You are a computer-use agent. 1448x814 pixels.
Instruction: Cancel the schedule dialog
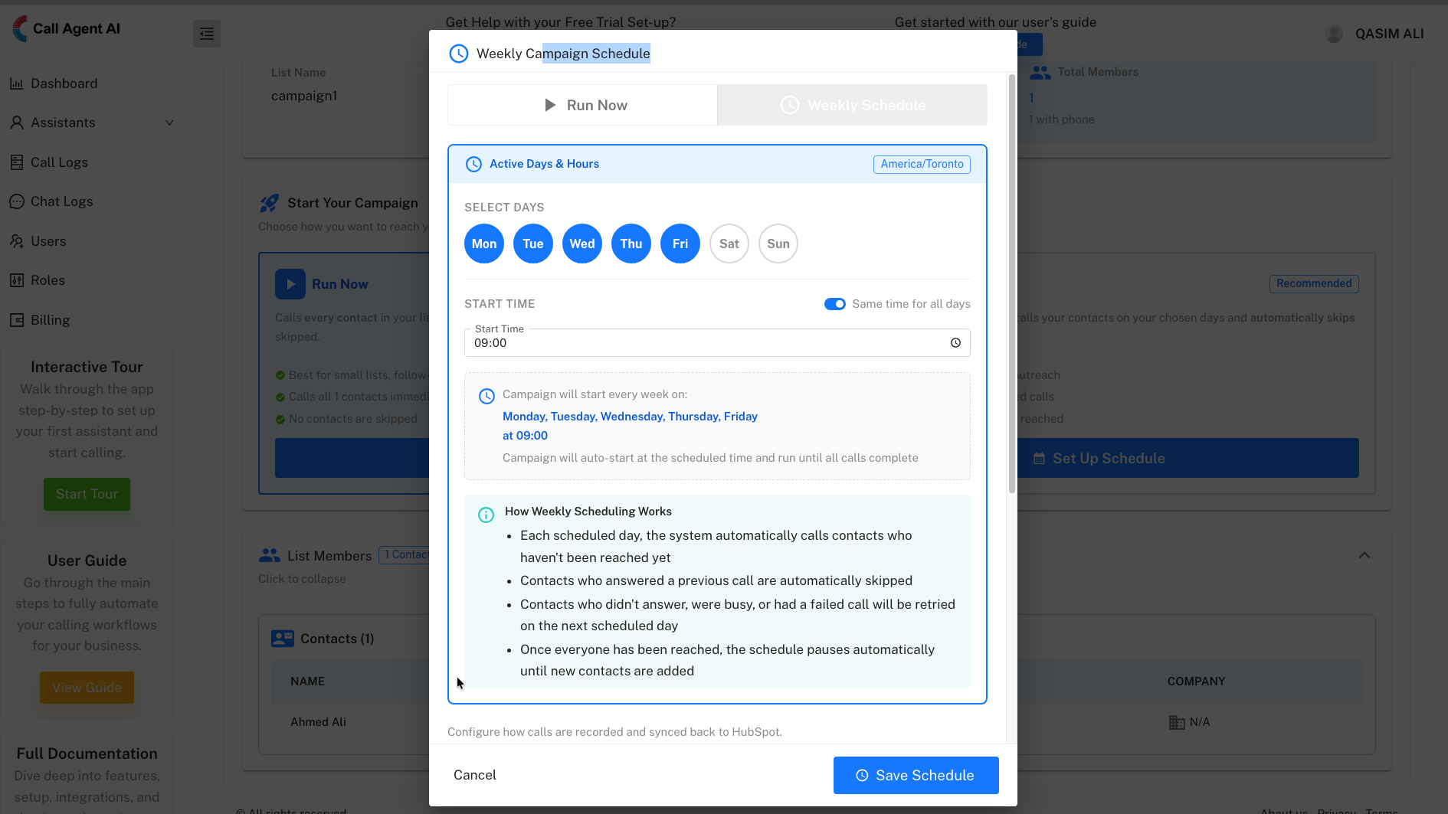475,775
